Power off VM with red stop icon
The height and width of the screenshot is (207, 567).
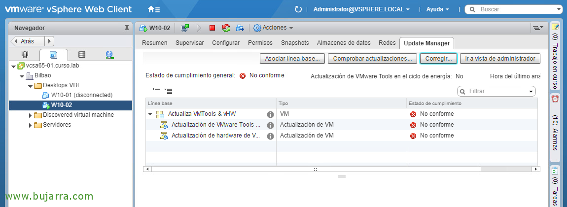click(x=213, y=28)
